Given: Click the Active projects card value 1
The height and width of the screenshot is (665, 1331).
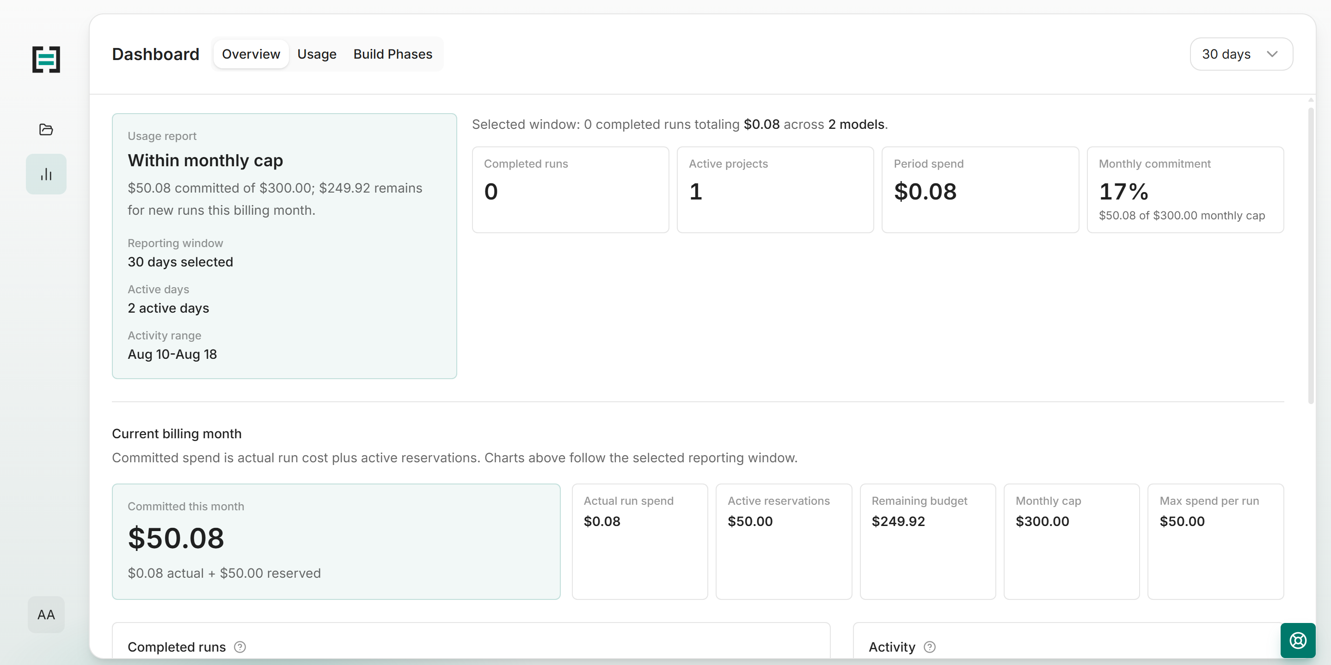Looking at the screenshot, I should (695, 192).
